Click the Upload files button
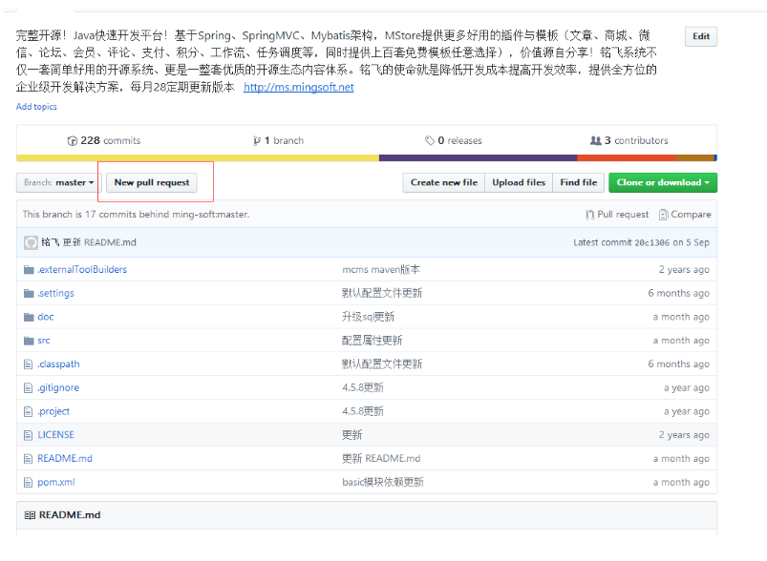The height and width of the screenshot is (561, 767). (519, 182)
